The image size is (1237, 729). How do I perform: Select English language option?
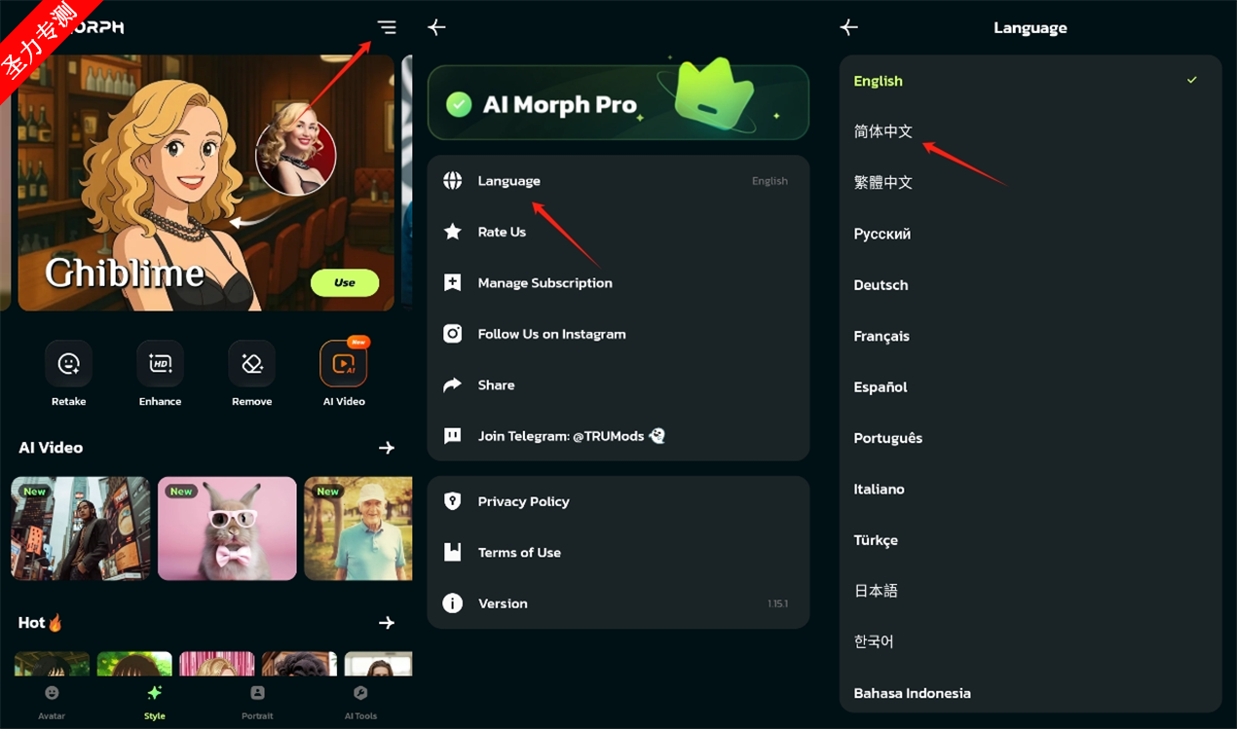(1031, 81)
